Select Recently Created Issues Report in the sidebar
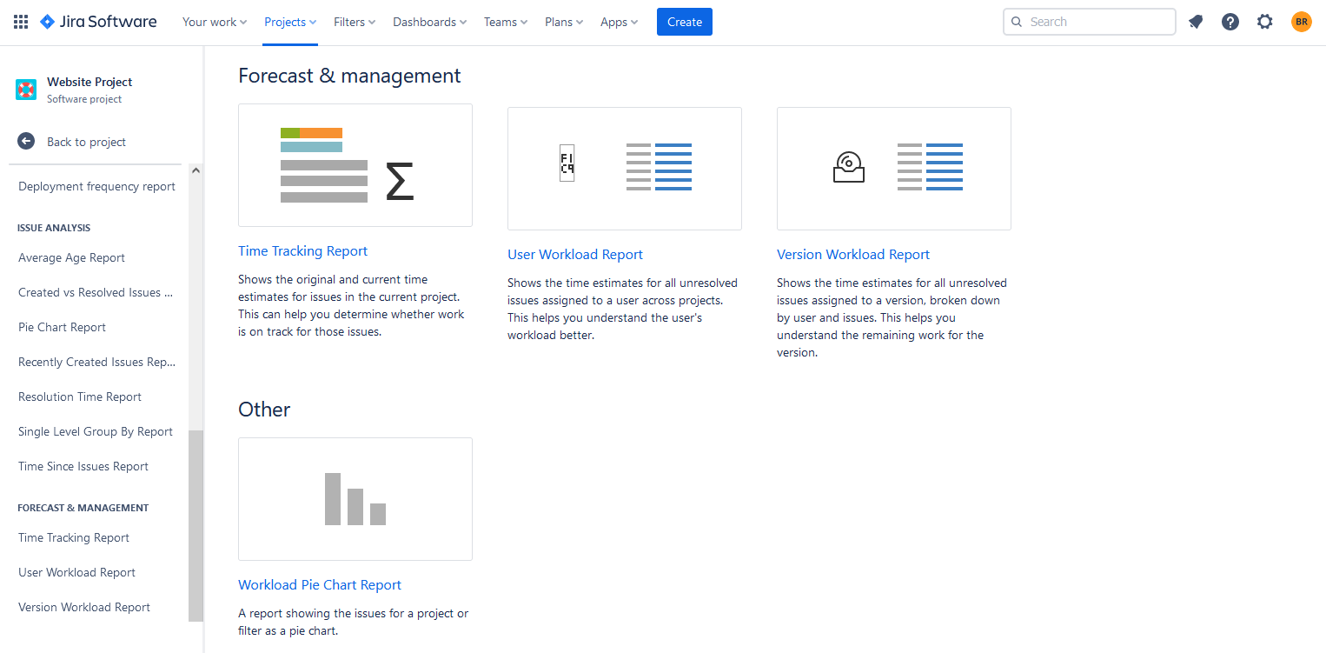This screenshot has width=1326, height=653. pos(96,362)
